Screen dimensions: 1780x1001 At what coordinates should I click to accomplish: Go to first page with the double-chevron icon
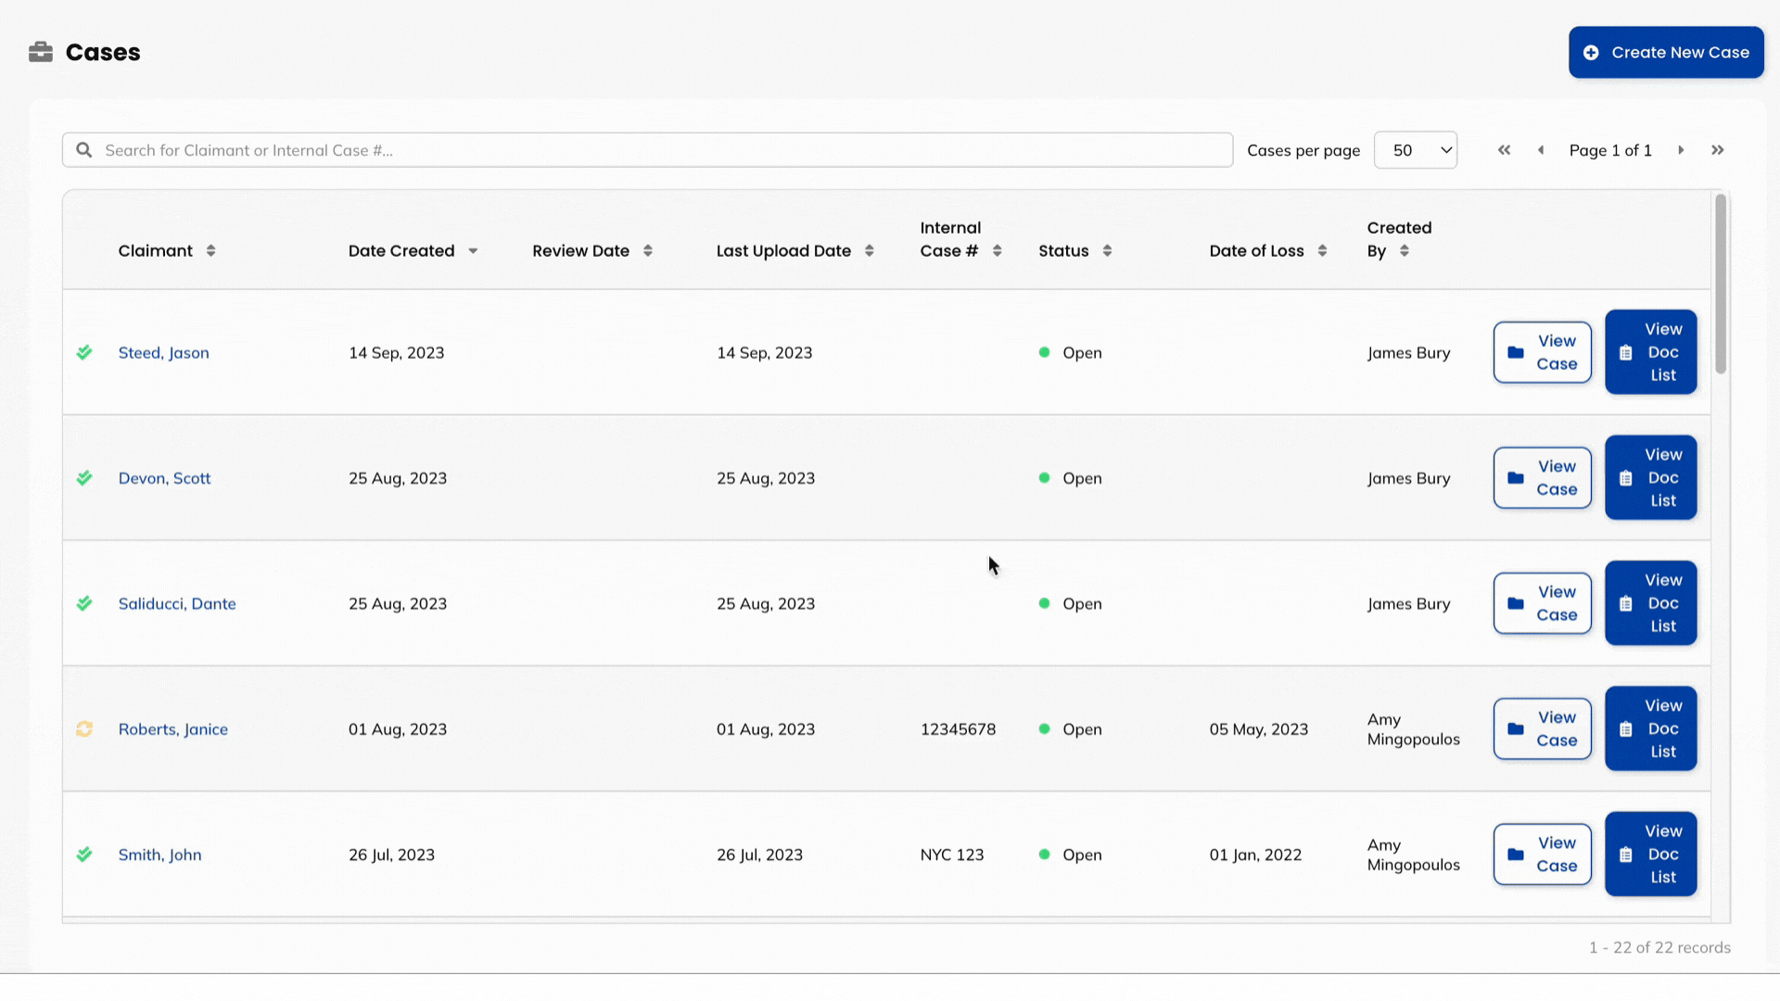coord(1505,149)
